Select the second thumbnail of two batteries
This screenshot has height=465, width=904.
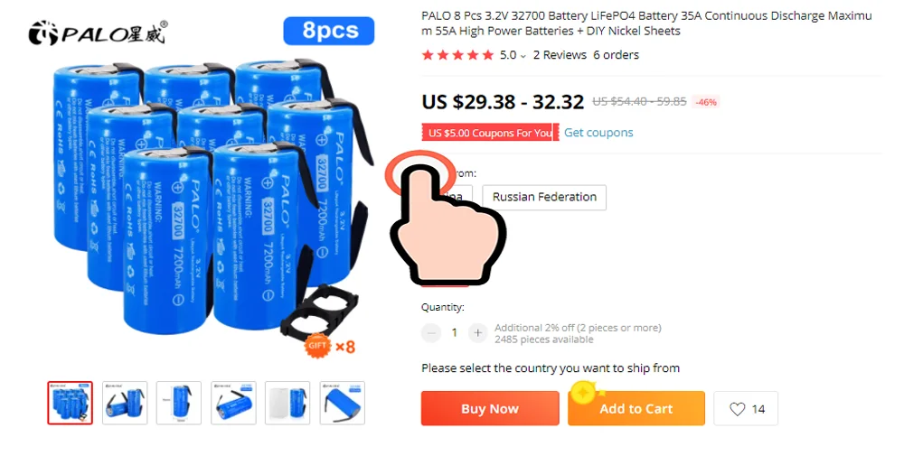tap(125, 403)
